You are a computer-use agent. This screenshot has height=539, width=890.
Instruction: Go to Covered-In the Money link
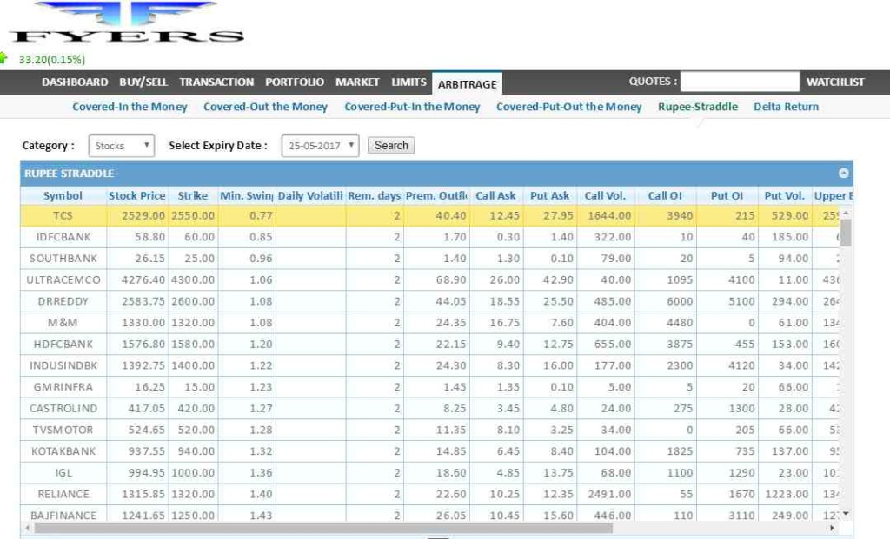point(130,107)
